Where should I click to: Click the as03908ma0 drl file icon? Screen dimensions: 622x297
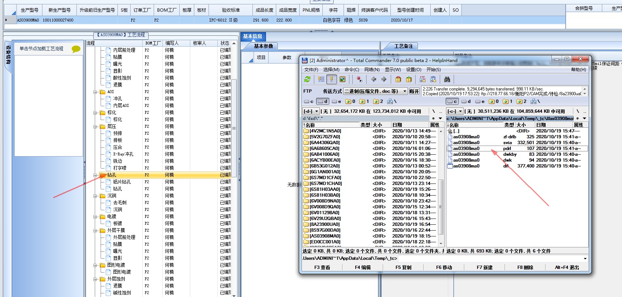[450, 166]
